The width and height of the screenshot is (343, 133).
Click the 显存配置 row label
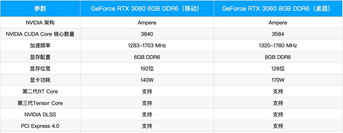(x=40, y=57)
